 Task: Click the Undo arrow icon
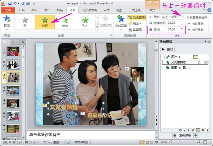coord(15,4)
